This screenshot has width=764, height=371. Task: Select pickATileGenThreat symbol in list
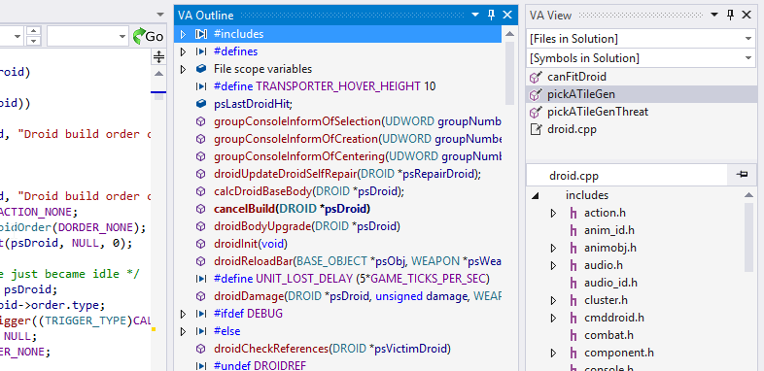point(598,112)
